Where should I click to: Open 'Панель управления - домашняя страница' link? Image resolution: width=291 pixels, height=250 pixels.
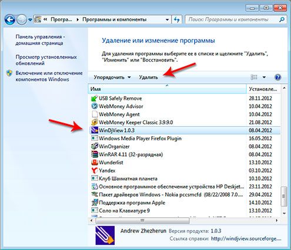tap(41, 40)
